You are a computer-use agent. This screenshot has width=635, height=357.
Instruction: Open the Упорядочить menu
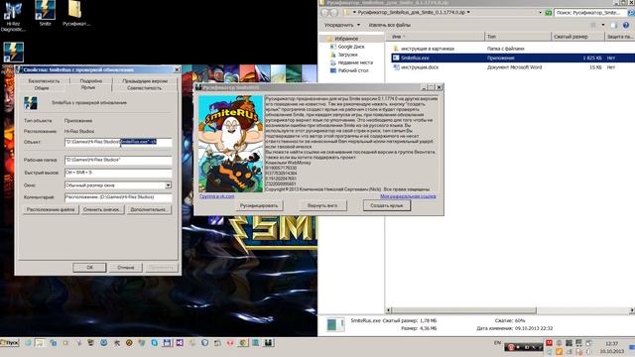(341, 25)
